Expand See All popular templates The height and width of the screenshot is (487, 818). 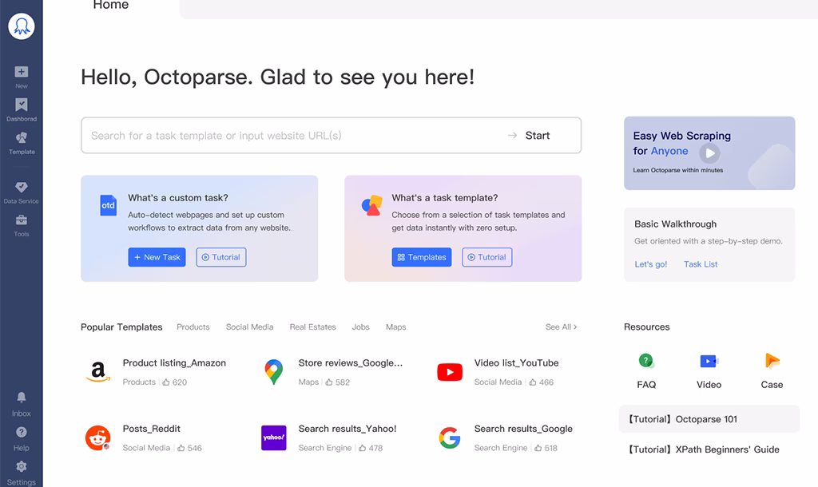(561, 327)
